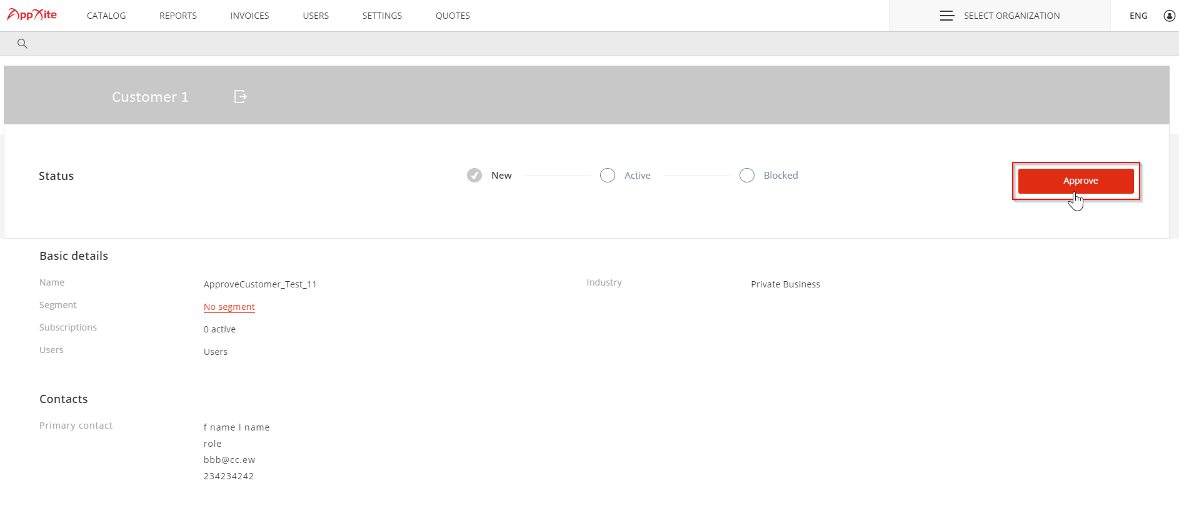Open the Settings menu
The image size is (1179, 513).
pos(382,16)
